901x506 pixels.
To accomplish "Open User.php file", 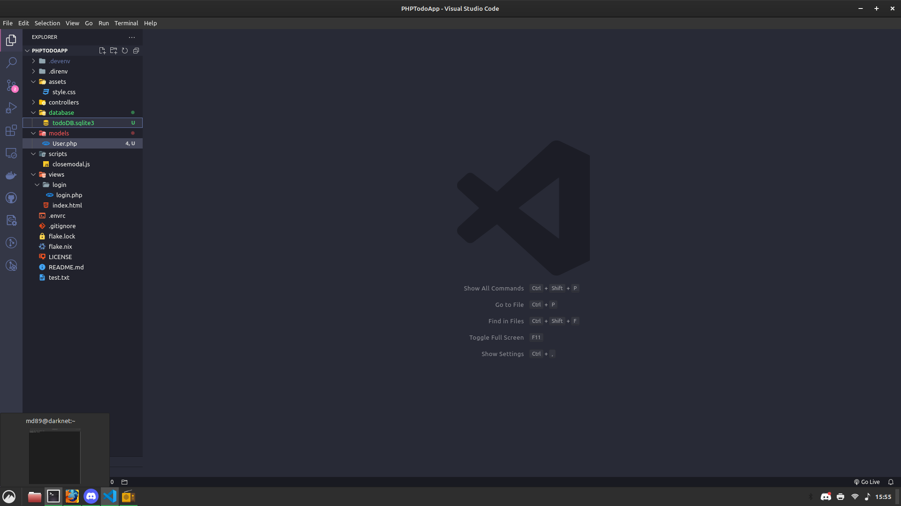I will pyautogui.click(x=83, y=143).
